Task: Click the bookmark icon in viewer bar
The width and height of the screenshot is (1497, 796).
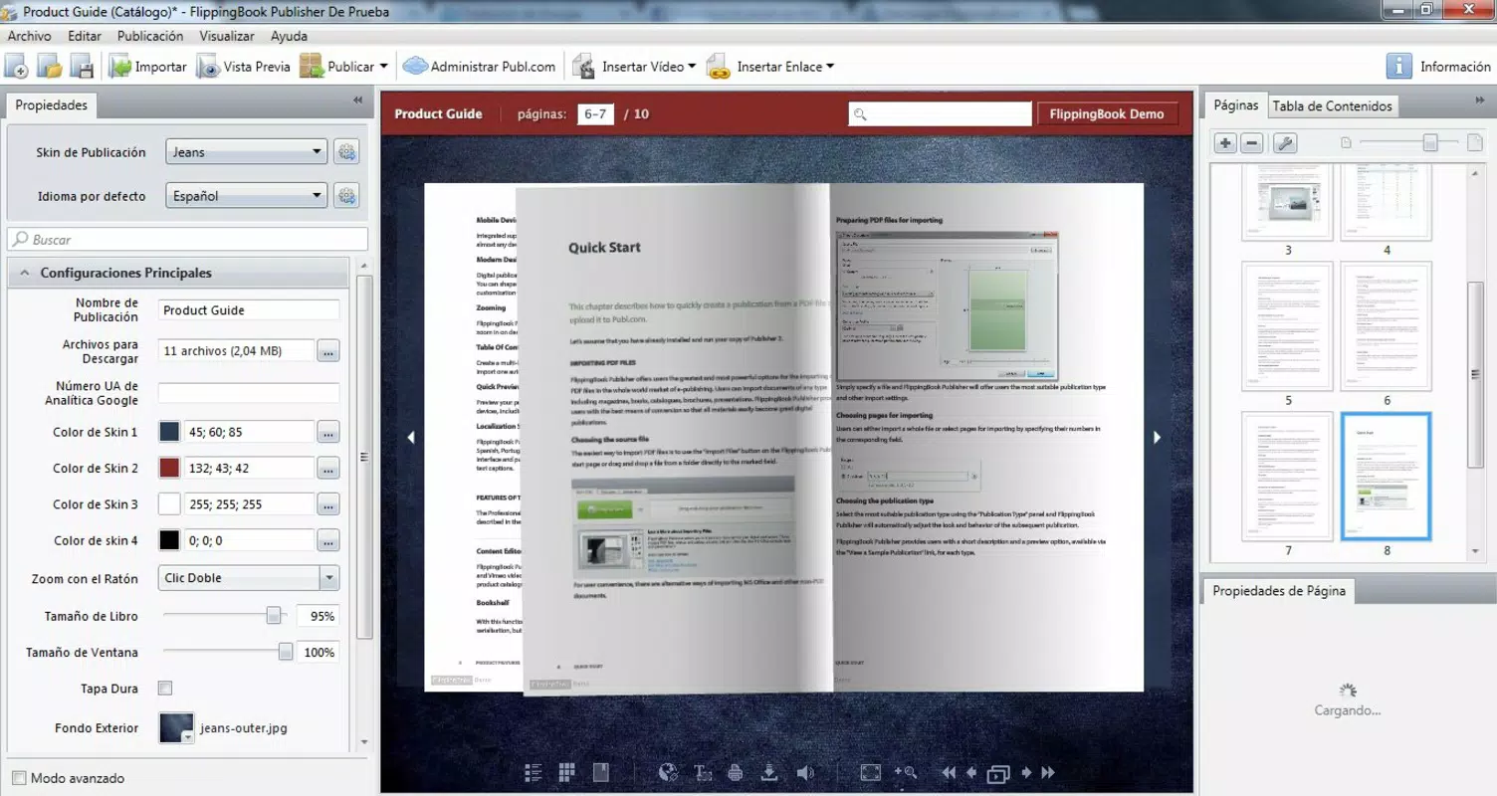Action: pyautogui.click(x=601, y=772)
